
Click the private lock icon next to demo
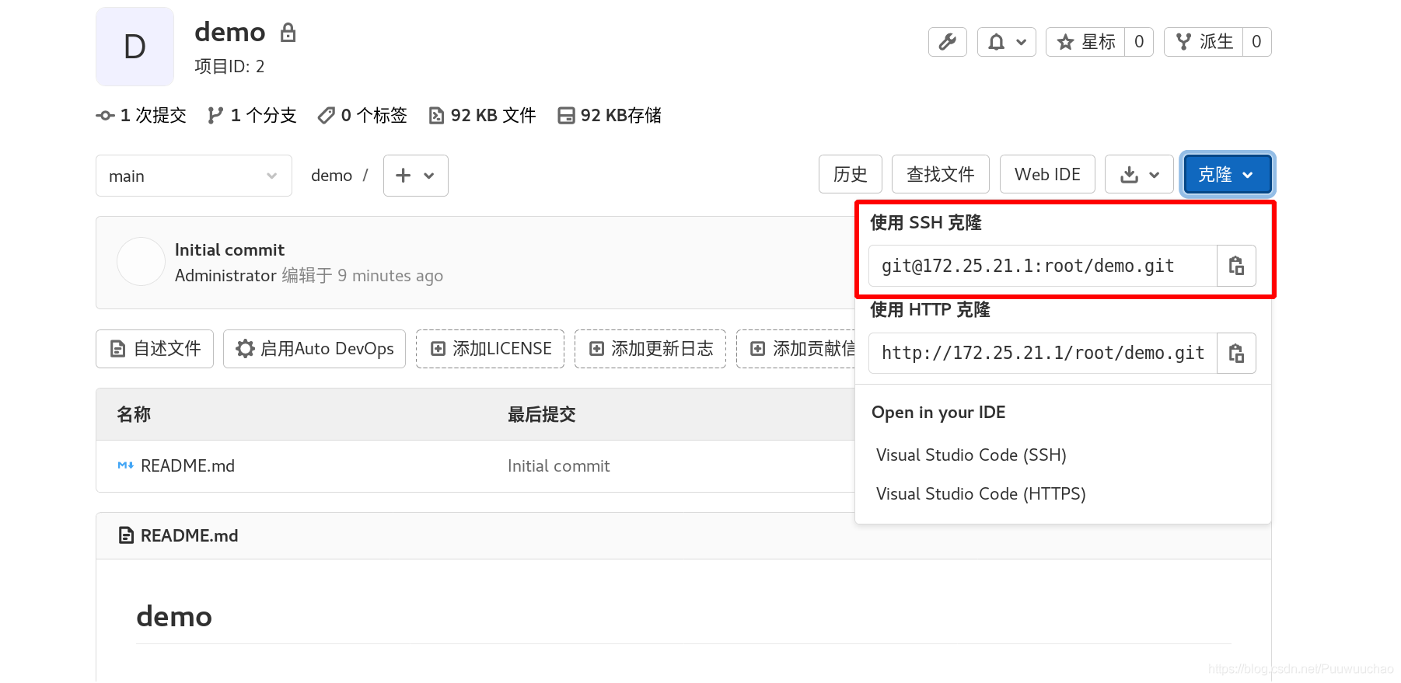point(288,33)
